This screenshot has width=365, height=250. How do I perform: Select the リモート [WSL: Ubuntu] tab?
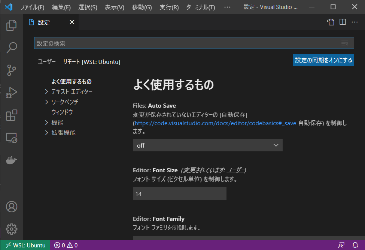pos(92,62)
